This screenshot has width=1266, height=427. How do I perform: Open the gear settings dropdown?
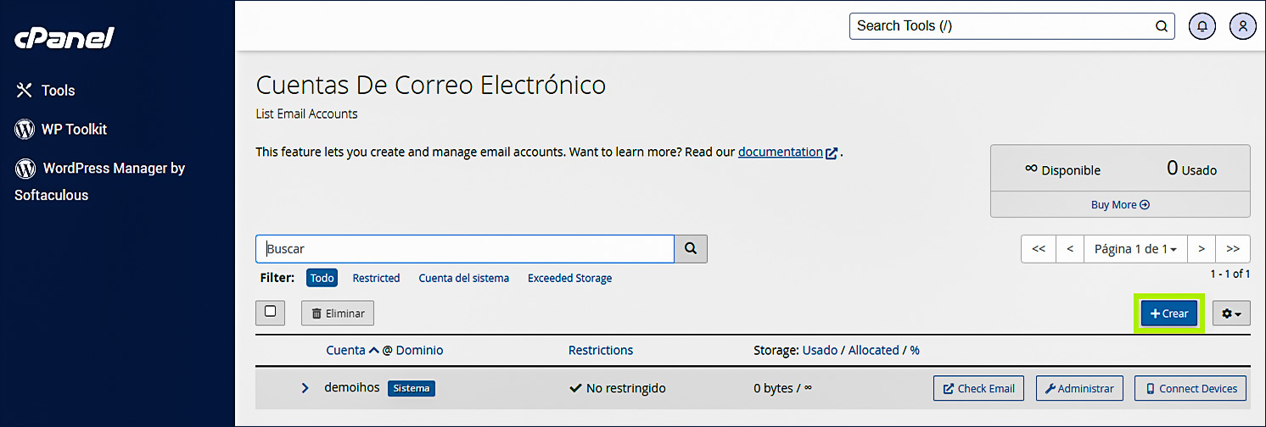point(1230,313)
